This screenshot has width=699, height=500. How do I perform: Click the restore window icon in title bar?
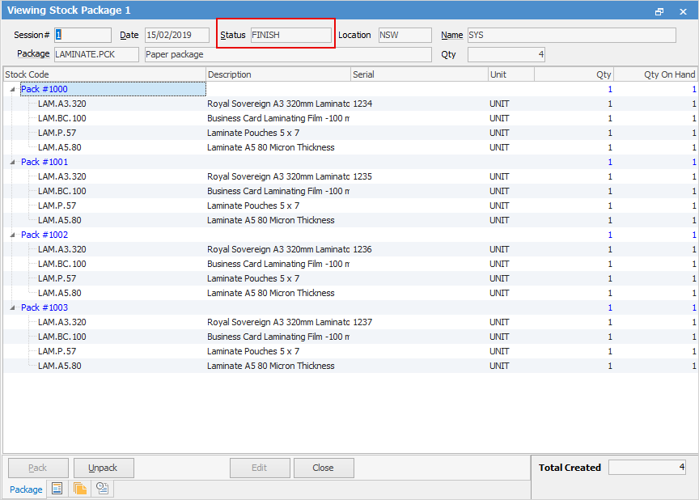pos(659,11)
